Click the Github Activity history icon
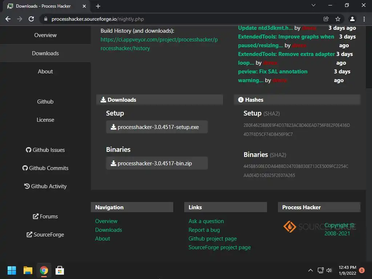The width and height of the screenshot is (372, 279). pos(27,186)
